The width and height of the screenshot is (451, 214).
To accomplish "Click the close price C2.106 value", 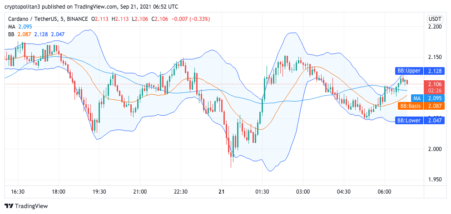I will coord(159,19).
